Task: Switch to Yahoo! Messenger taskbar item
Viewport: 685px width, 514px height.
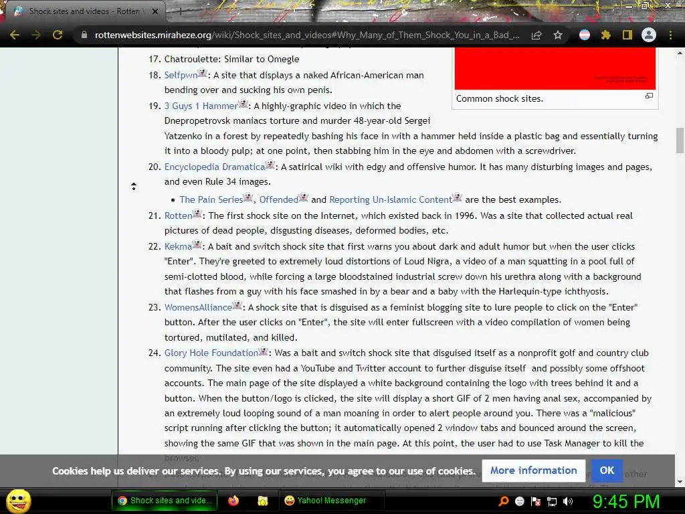Action: 331,501
